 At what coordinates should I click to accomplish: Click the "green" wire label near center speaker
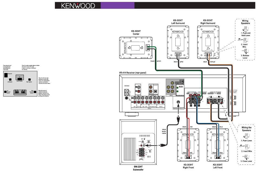click(x=159, y=61)
